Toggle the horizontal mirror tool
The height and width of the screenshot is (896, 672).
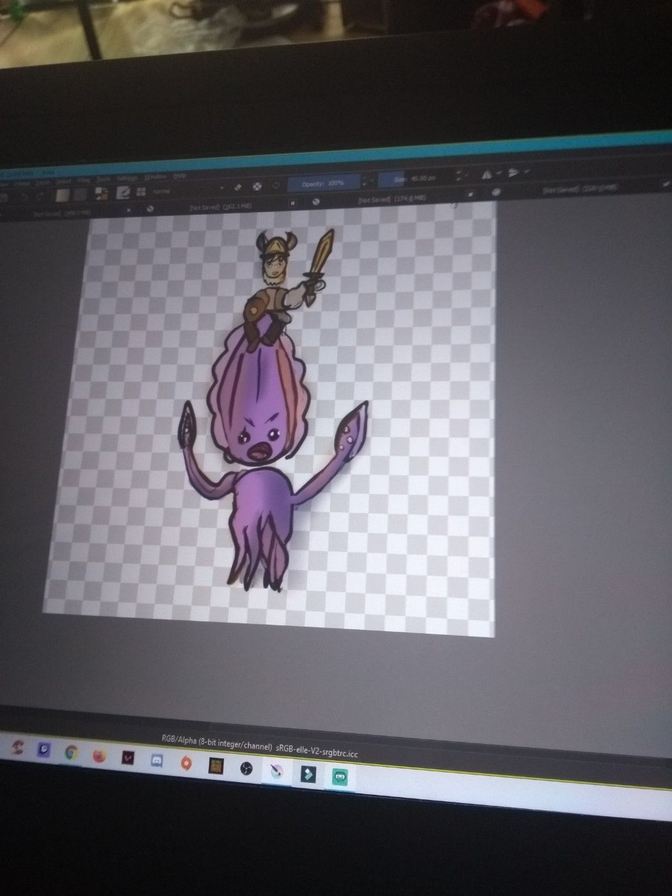486,174
